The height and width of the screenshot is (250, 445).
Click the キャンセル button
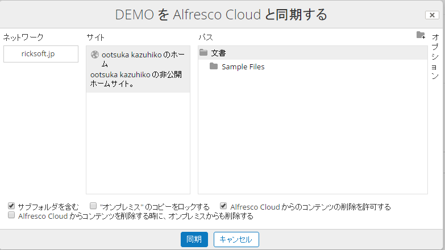point(236,240)
